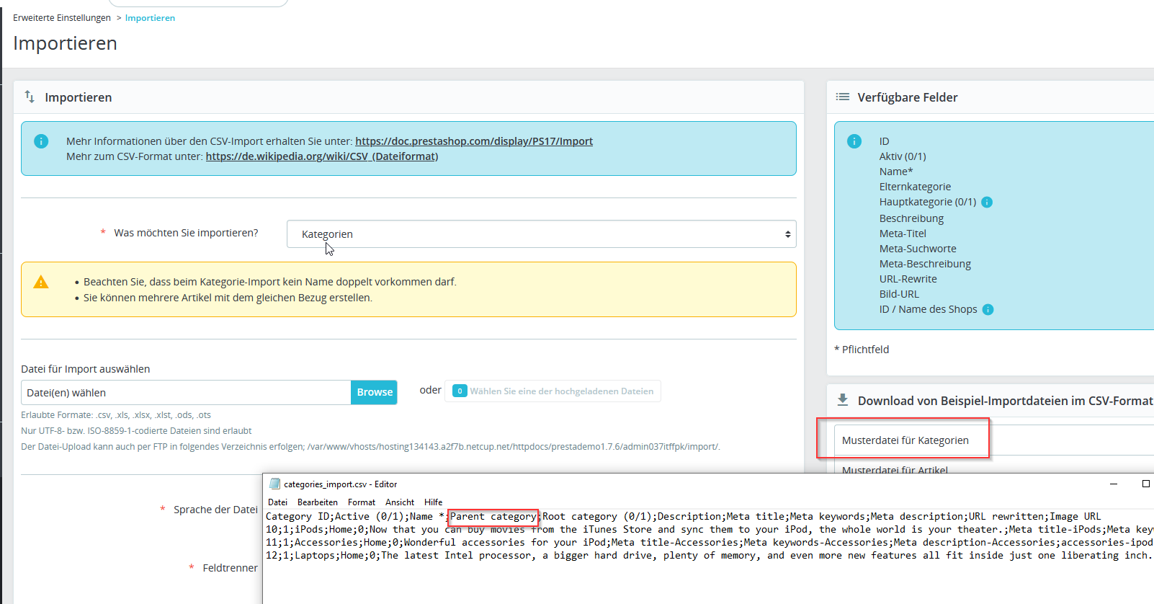Open the Ansicht menu in Editor

(x=400, y=502)
